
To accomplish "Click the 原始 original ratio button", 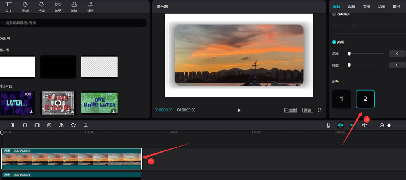I will point(307,110).
